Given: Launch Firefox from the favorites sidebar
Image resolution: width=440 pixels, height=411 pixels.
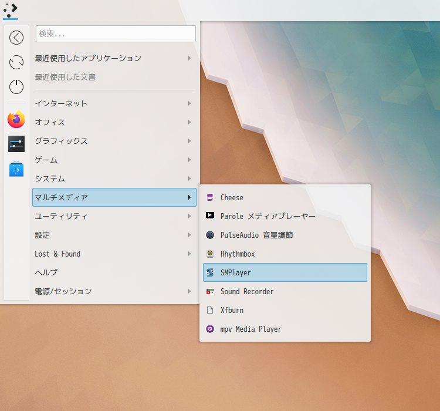Looking at the screenshot, I should coord(16,119).
